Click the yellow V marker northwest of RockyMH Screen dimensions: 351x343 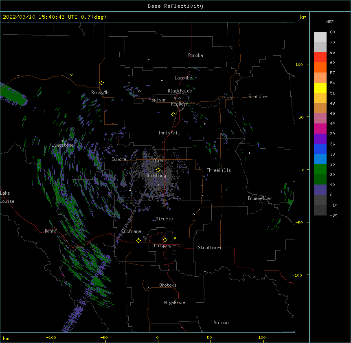(x=71, y=75)
